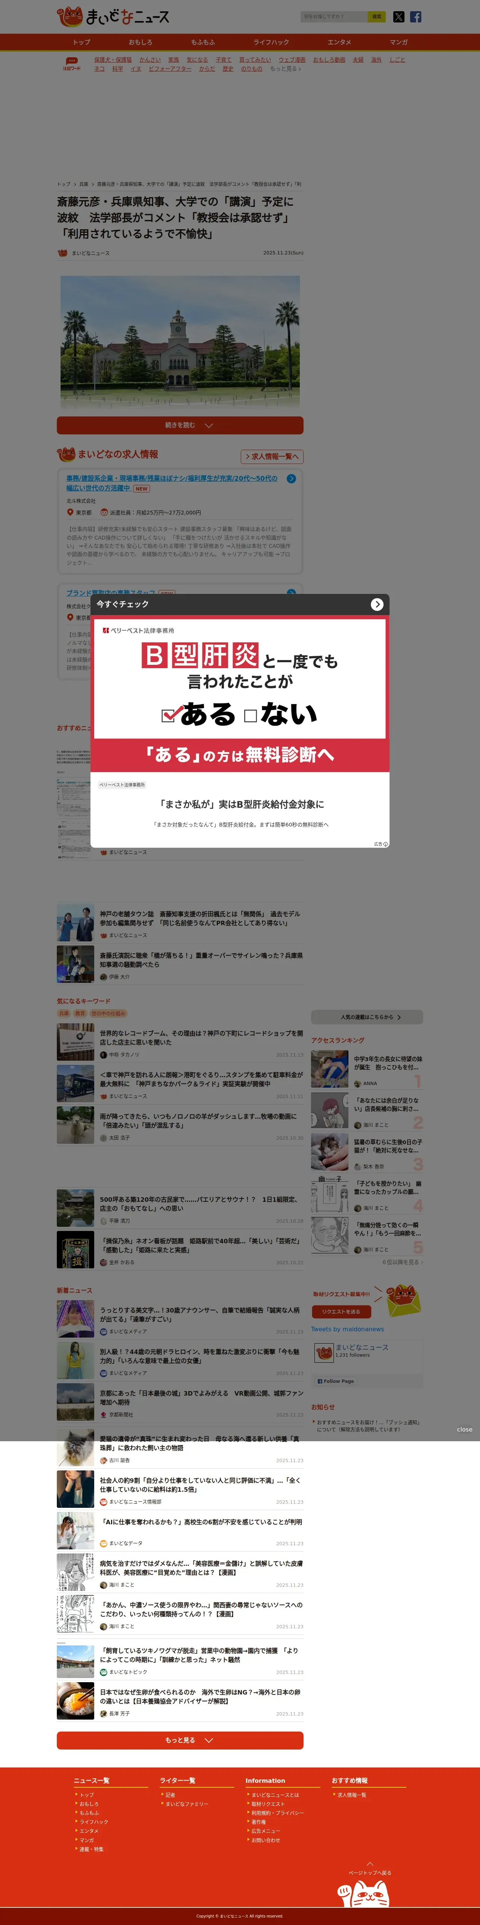Open the X (Twitter) icon in the header
Viewport: 480px width, 1925px height.
pyautogui.click(x=399, y=16)
